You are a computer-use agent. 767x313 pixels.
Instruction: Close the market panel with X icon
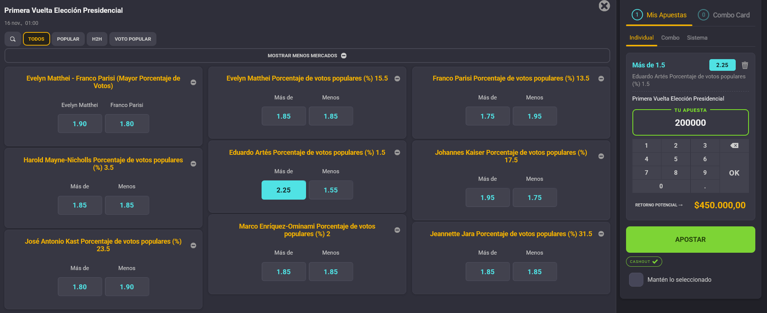coord(604,6)
